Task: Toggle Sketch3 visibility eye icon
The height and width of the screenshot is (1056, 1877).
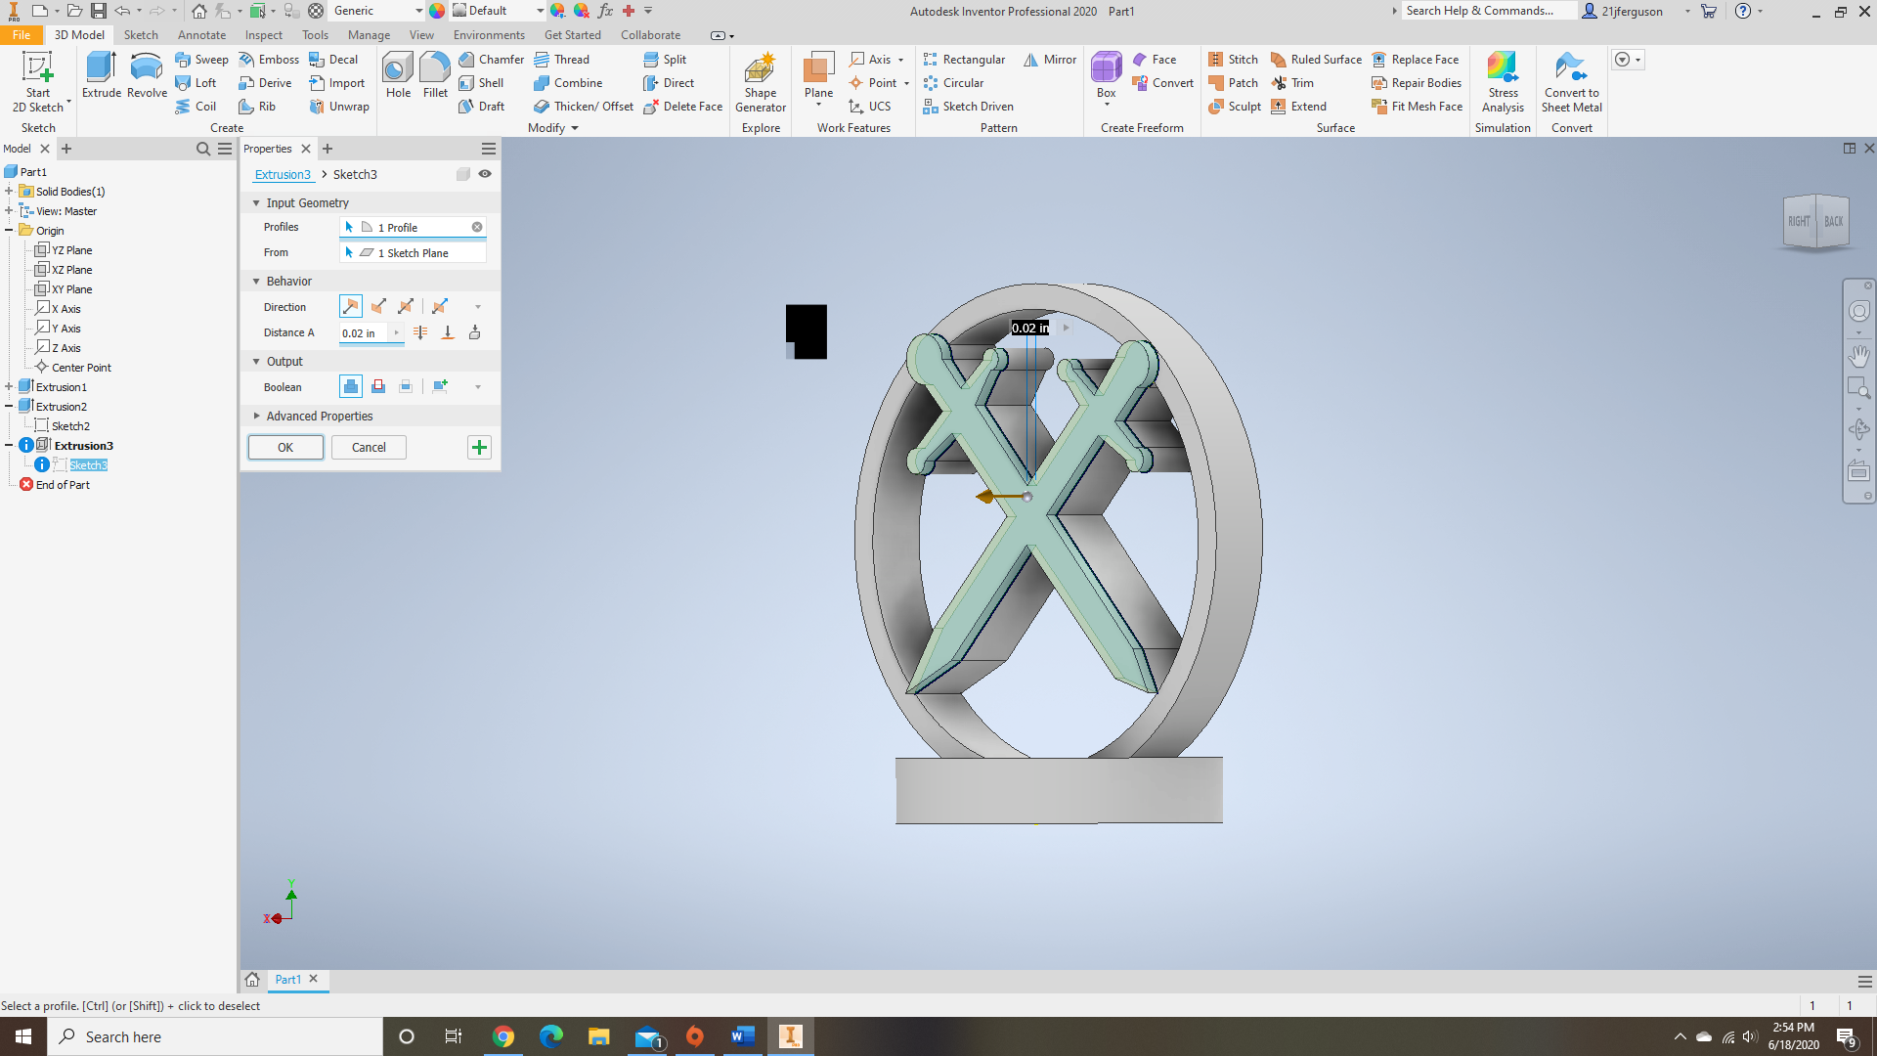Action: [x=485, y=174]
